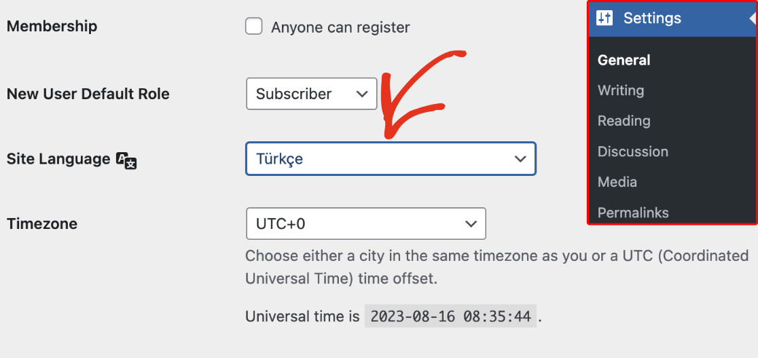
Task: Open the Permalinks settings link
Action: [x=633, y=213]
